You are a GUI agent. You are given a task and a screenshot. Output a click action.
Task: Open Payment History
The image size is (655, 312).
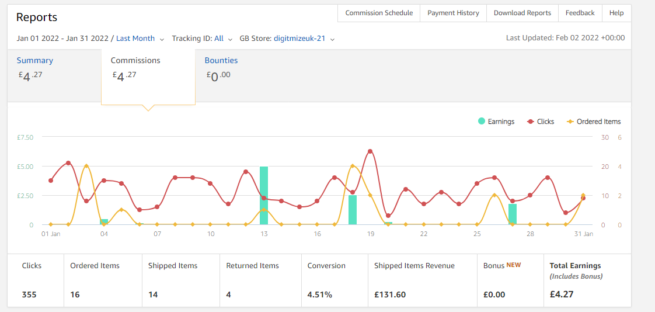(453, 13)
